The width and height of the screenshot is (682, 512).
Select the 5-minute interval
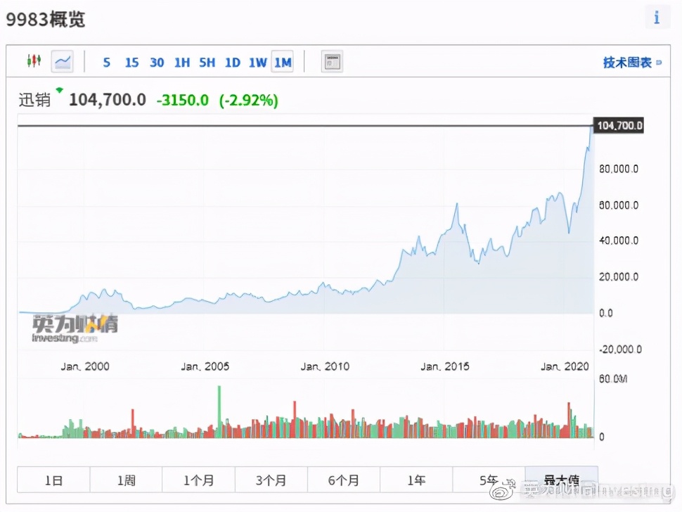click(x=106, y=63)
